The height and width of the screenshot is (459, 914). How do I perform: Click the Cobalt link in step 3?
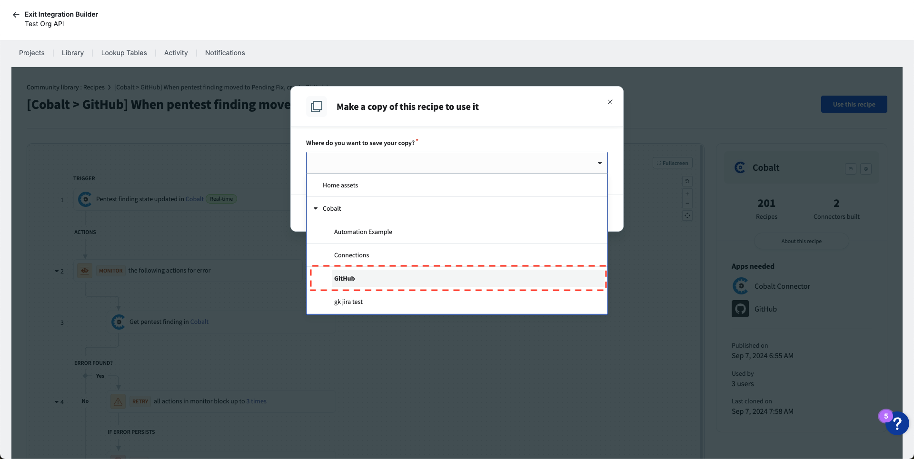click(x=199, y=322)
